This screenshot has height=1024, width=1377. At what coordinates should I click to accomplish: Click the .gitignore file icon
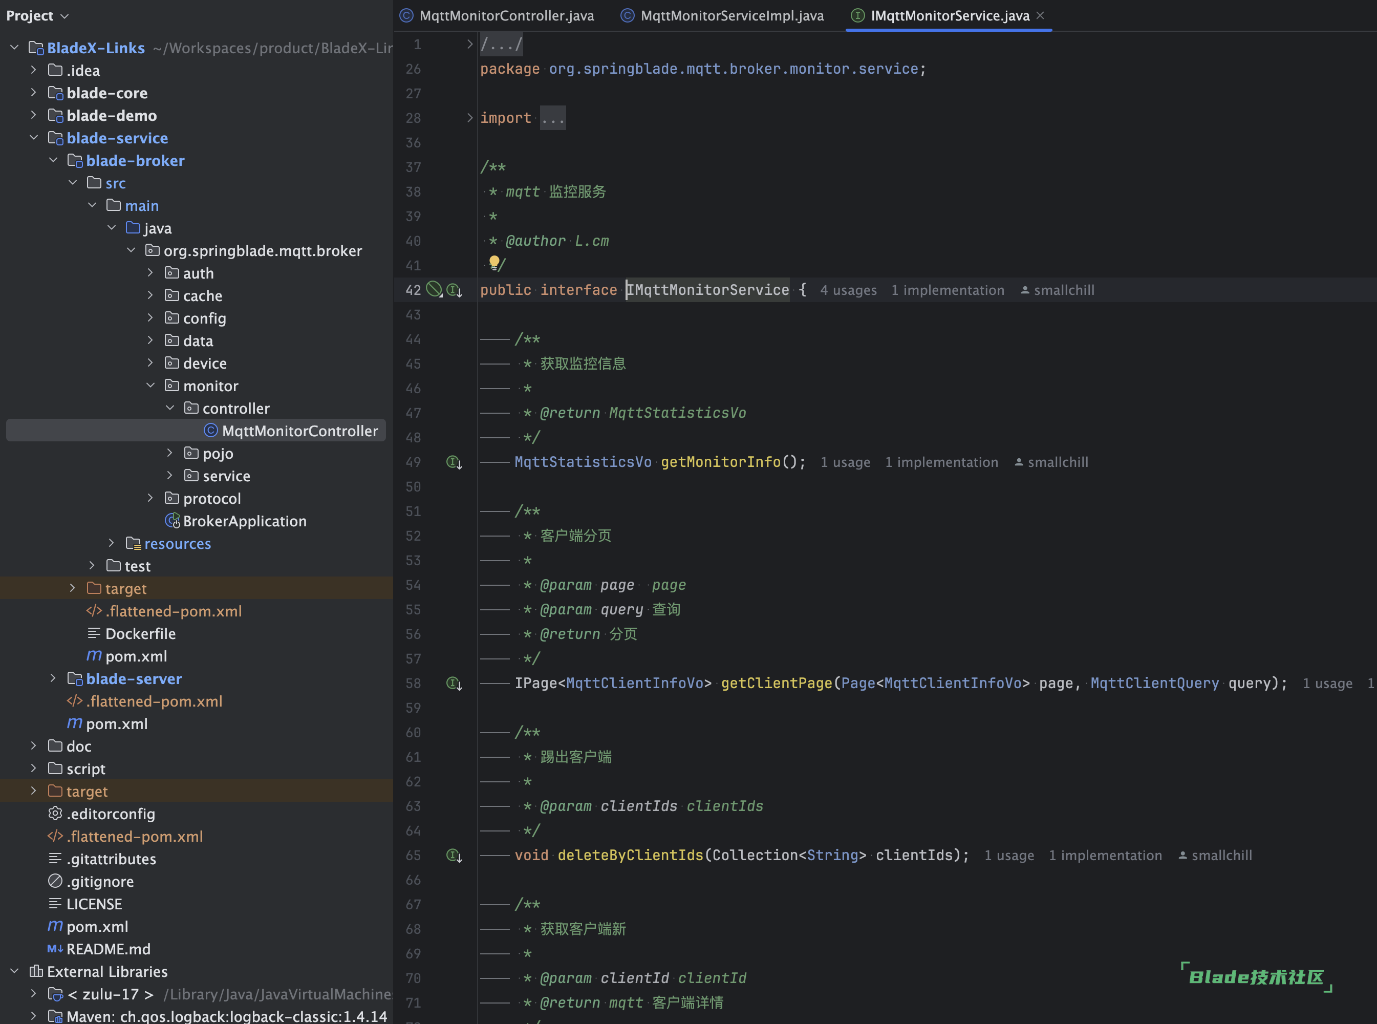[x=55, y=882]
